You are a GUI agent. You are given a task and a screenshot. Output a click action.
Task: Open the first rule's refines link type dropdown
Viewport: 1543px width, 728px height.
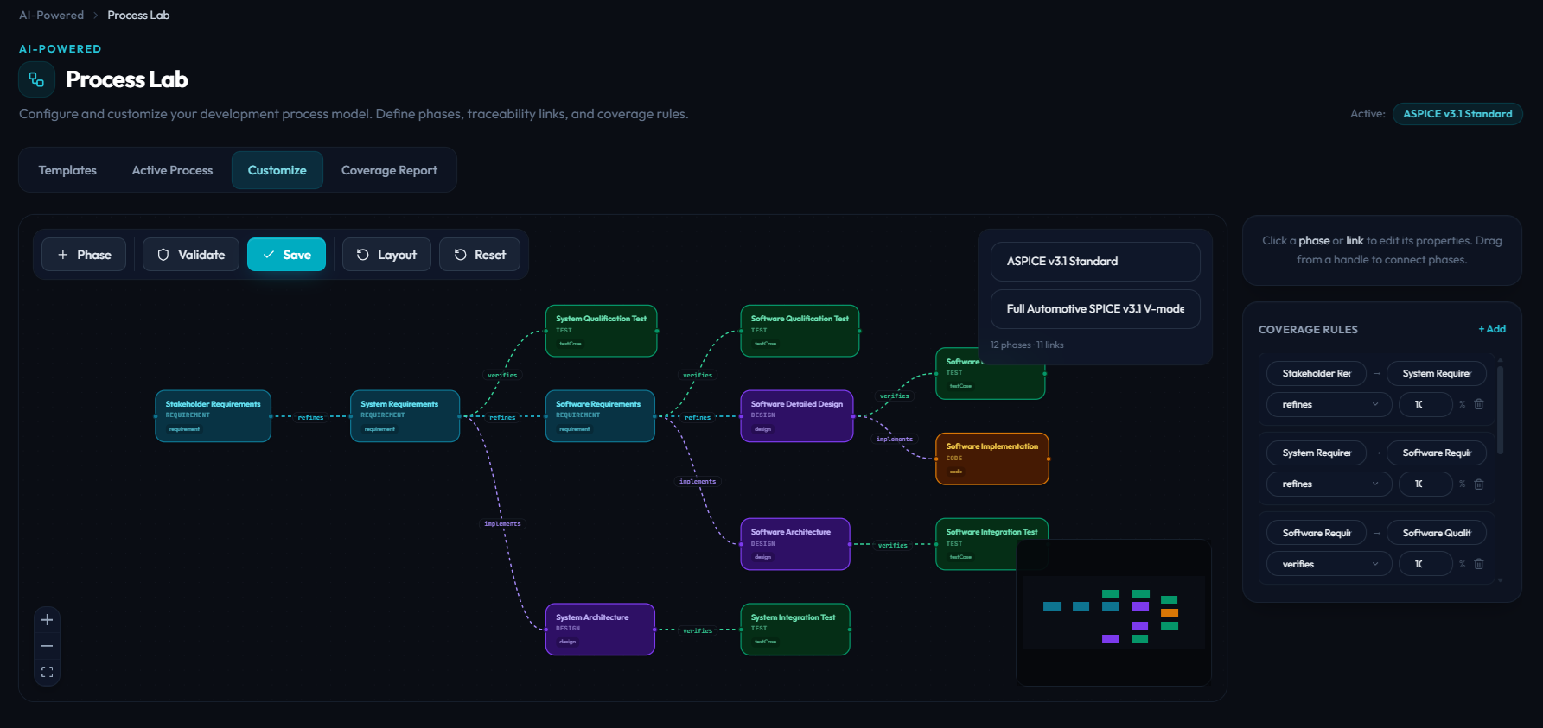tap(1329, 404)
